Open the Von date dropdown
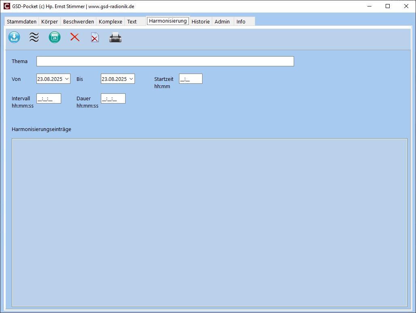 tap(67, 79)
